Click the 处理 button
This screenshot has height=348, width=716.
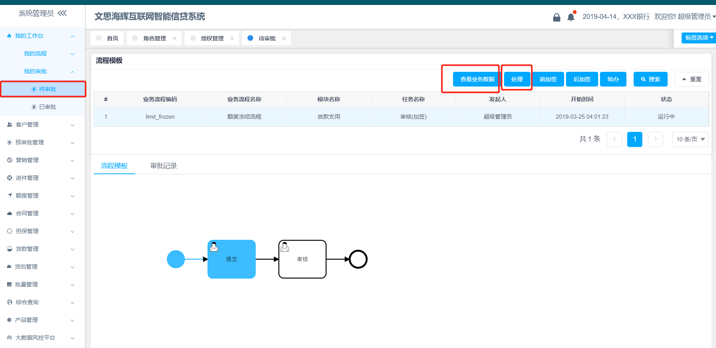[x=517, y=79]
